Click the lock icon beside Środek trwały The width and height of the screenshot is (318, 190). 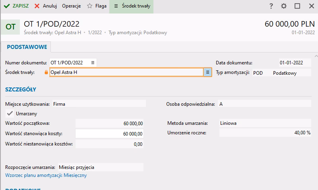tap(46, 72)
